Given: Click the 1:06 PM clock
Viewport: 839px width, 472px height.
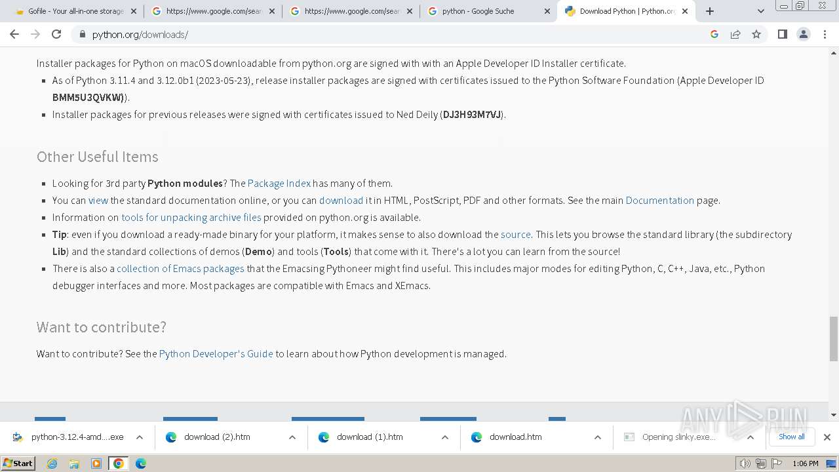Looking at the screenshot, I should (x=806, y=463).
